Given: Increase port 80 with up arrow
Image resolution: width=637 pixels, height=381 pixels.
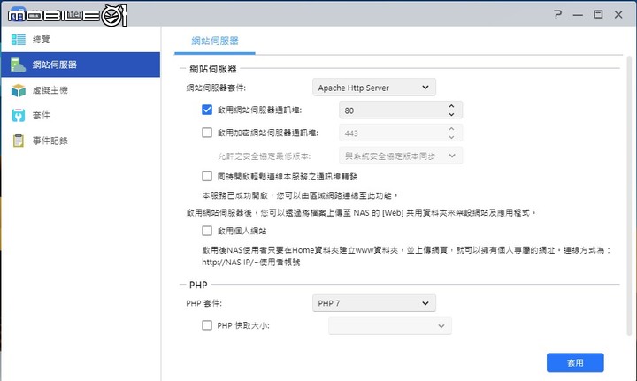Looking at the screenshot, I should click(451, 106).
